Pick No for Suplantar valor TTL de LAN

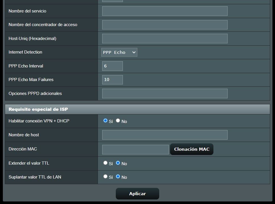pos(118,177)
